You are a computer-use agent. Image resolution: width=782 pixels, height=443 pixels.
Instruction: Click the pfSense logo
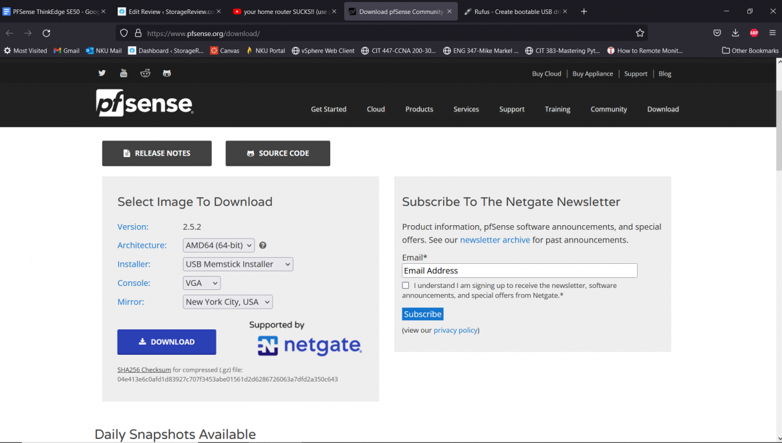click(x=144, y=103)
